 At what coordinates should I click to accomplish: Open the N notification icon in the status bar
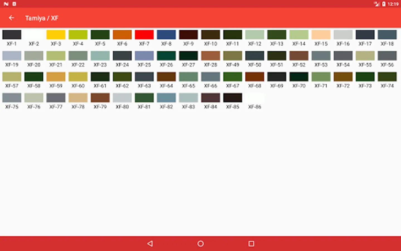point(6,4)
